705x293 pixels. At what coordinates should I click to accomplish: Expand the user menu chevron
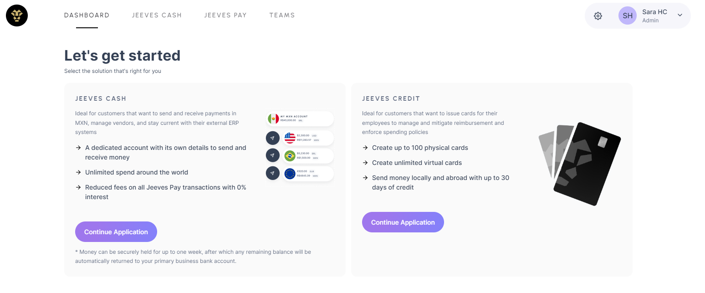(x=680, y=15)
